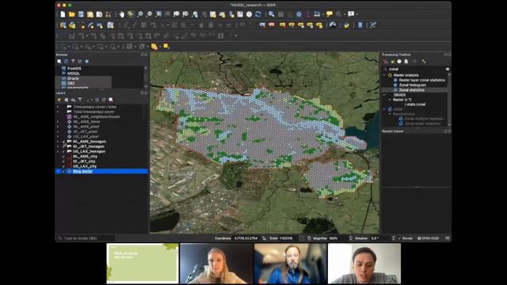Zoom to full extent
The height and width of the screenshot is (285, 507).
[158, 14]
